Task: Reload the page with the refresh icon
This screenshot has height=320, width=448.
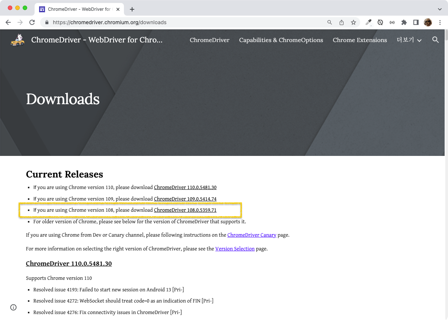Action: 32,22
